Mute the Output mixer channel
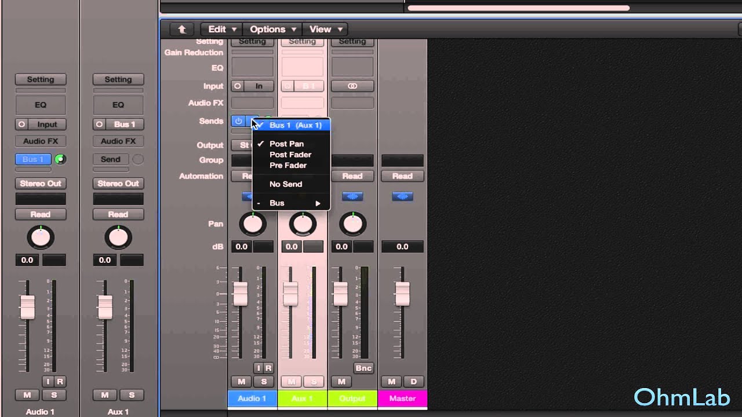The height and width of the screenshot is (417, 742). click(x=341, y=382)
